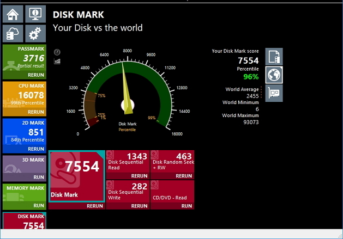
Task: Select the small speedometer gauge view icon
Action: pos(57,52)
